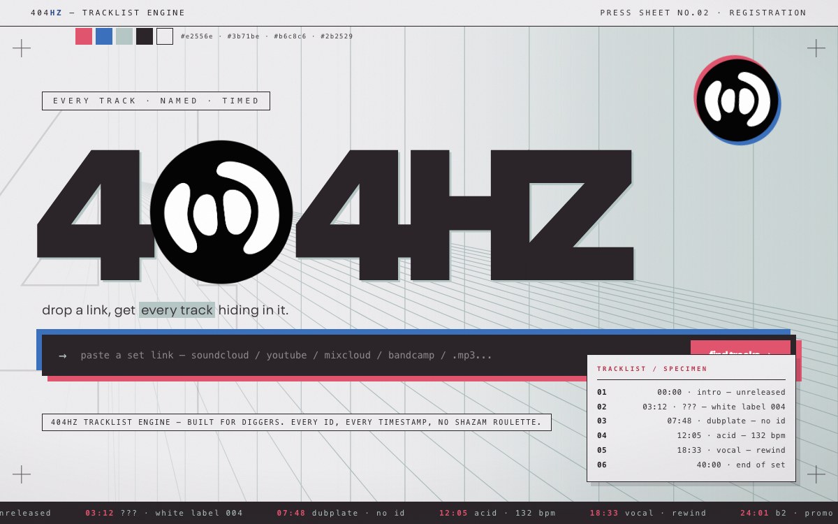Select tracklist row 04 acid — 132 bpm
Screen dimensions: 838x524
(x=691, y=435)
